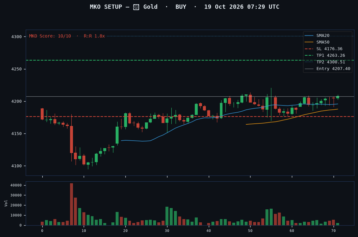The image size is (358, 237).
Task: Click the "19 Oct 2026 07:29 UTC" timestamp
Action: tap(242, 7)
